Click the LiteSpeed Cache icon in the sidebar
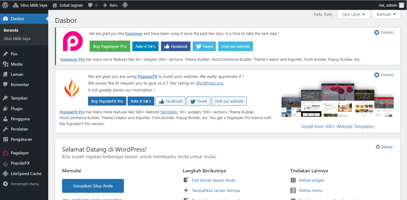 coord(5,174)
